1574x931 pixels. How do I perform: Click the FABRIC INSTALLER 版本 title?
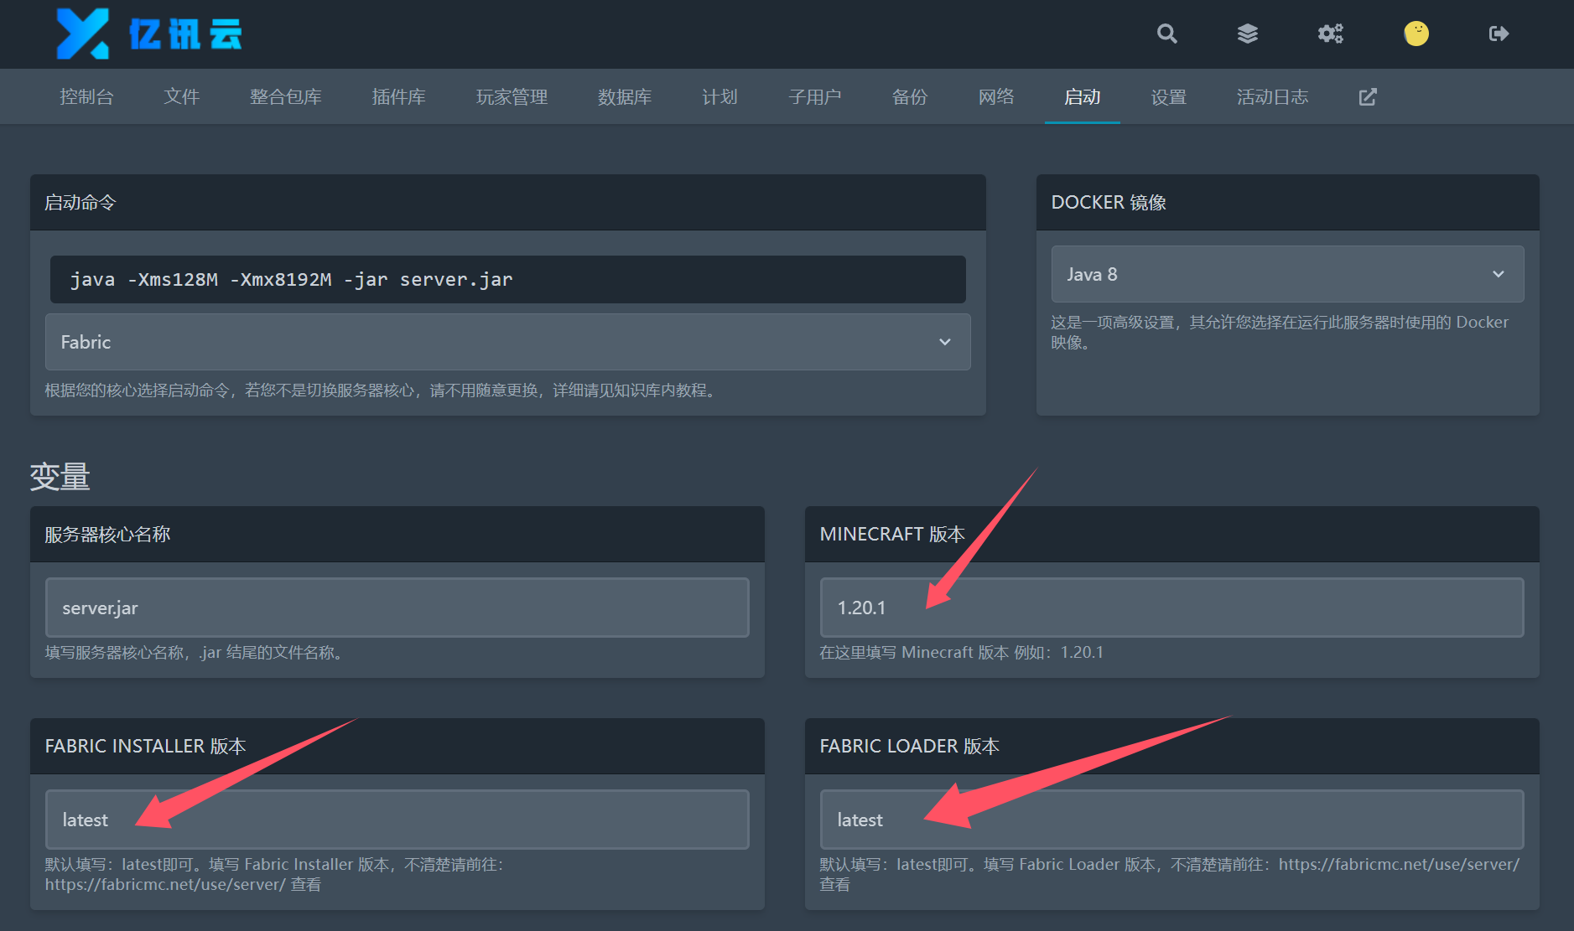(x=145, y=747)
